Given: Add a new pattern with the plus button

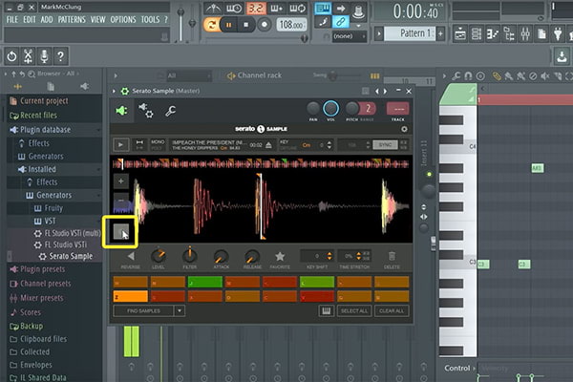Looking at the screenshot, I should tap(440, 33).
